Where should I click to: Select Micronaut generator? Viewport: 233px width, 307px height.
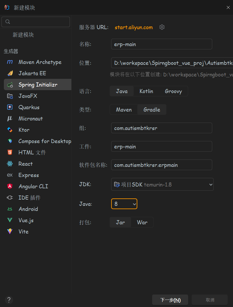(37, 118)
